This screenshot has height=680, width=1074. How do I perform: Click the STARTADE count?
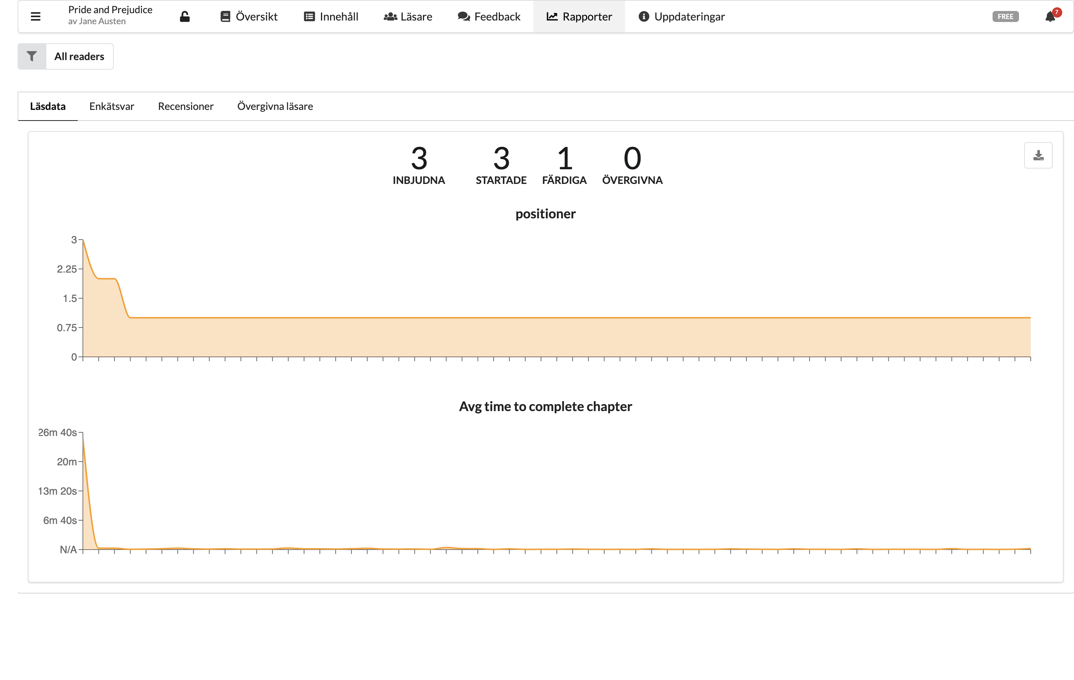(501, 165)
